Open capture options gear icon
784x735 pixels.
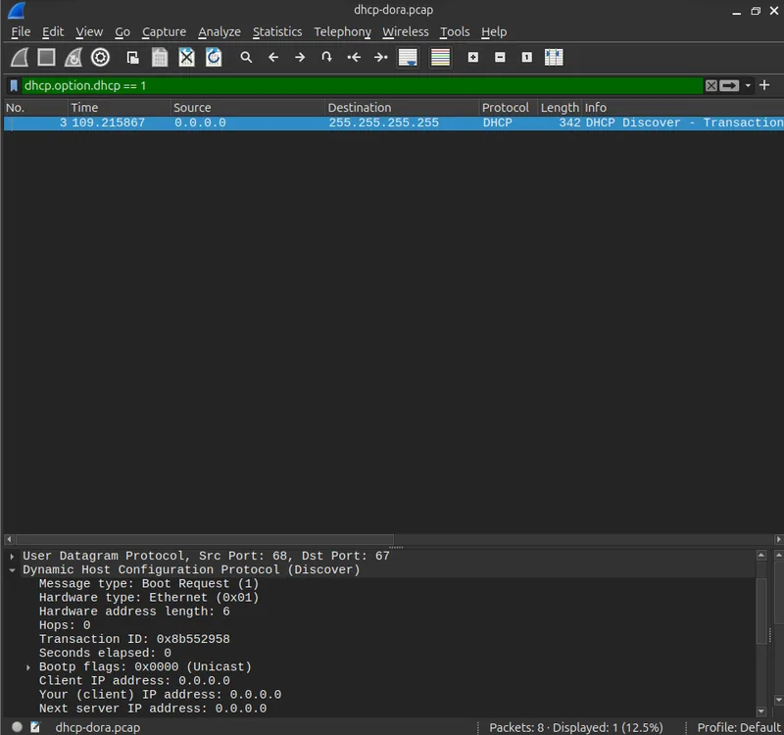click(x=100, y=58)
